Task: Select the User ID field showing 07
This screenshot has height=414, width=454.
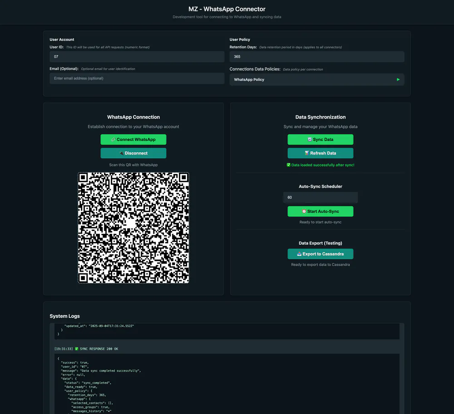Action: (136, 56)
